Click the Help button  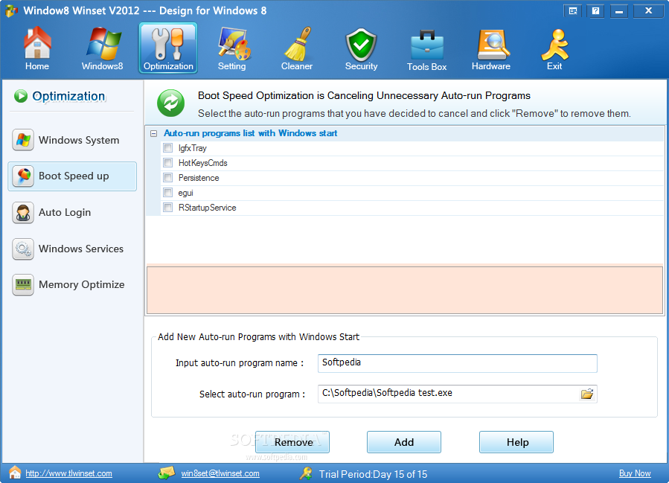pyautogui.click(x=516, y=442)
